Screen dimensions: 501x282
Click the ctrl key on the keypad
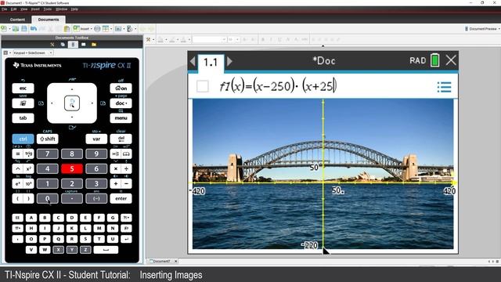[23, 139]
